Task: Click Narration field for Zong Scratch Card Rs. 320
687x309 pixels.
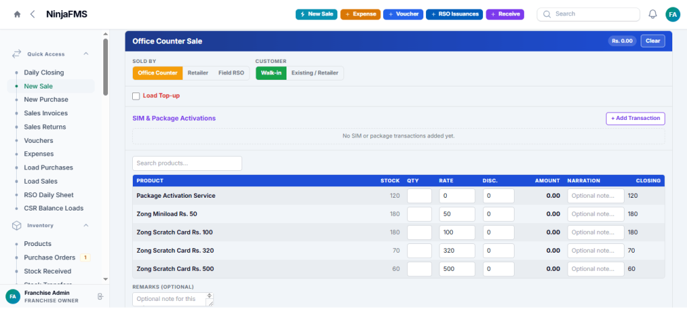Action: pos(596,251)
